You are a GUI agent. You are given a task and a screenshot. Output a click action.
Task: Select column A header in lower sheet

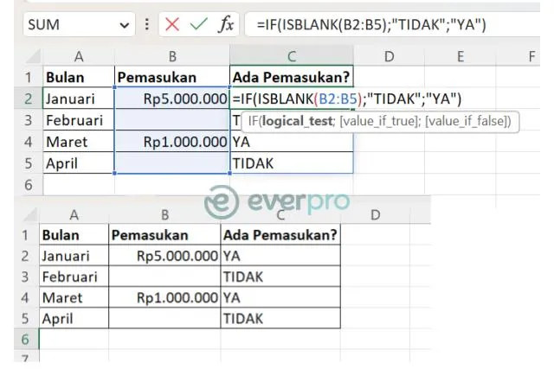coord(74,215)
